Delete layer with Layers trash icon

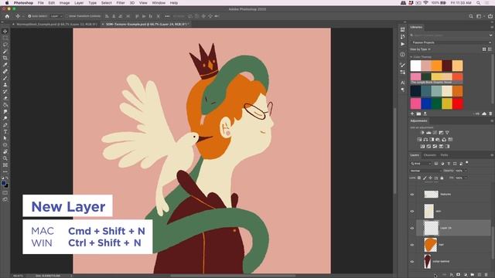pyautogui.click(x=486, y=275)
